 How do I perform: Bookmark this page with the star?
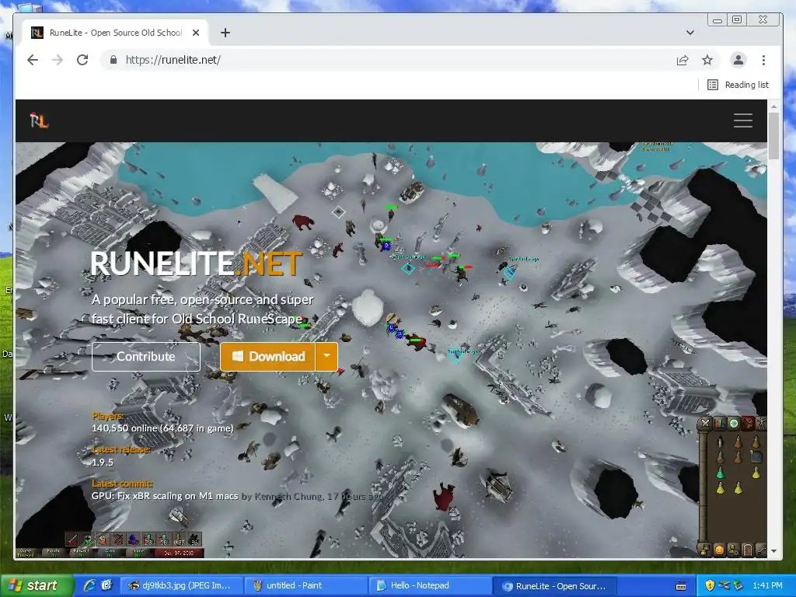(x=707, y=60)
